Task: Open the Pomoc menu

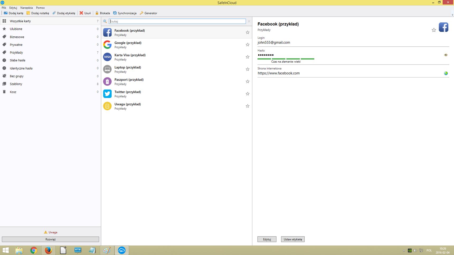Action: [40, 8]
